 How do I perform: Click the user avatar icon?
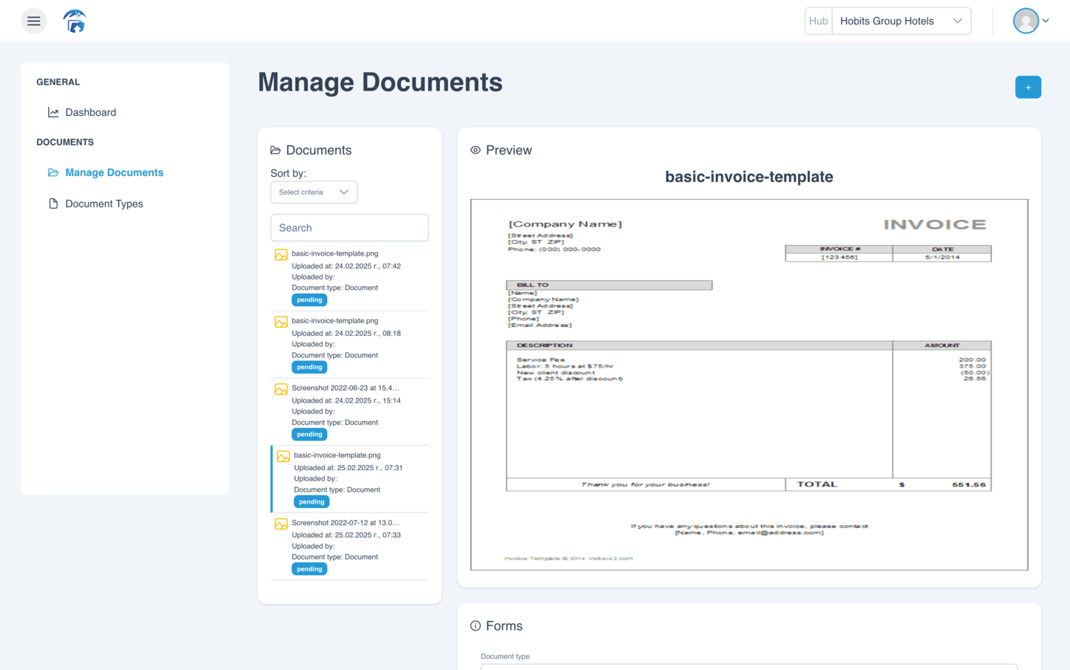[1025, 21]
